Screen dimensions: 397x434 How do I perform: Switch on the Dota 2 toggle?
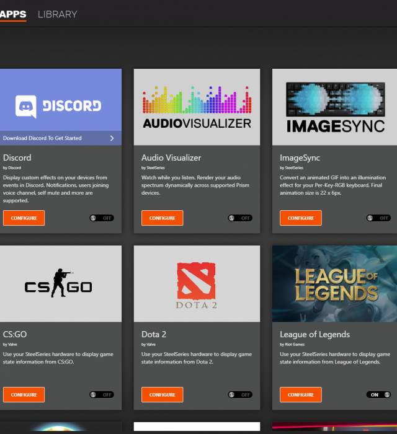click(x=239, y=394)
